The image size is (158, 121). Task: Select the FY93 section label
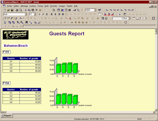coord(6,52)
